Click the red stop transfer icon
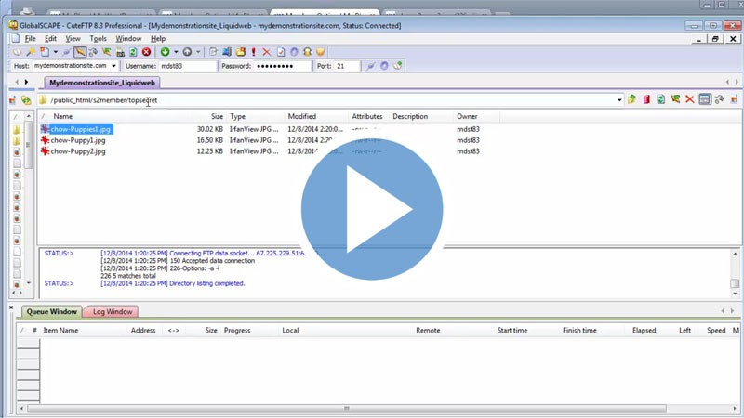Image resolution: width=744 pixels, height=418 pixels. (x=146, y=52)
